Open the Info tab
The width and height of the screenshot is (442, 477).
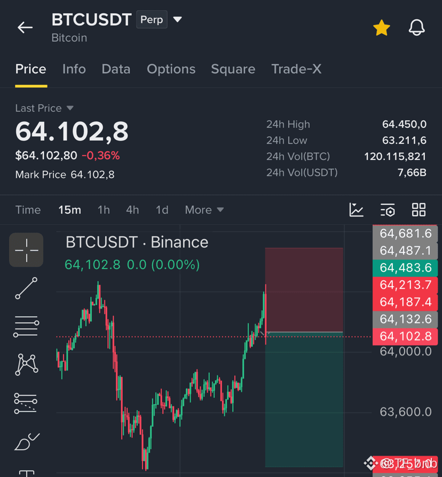click(74, 69)
